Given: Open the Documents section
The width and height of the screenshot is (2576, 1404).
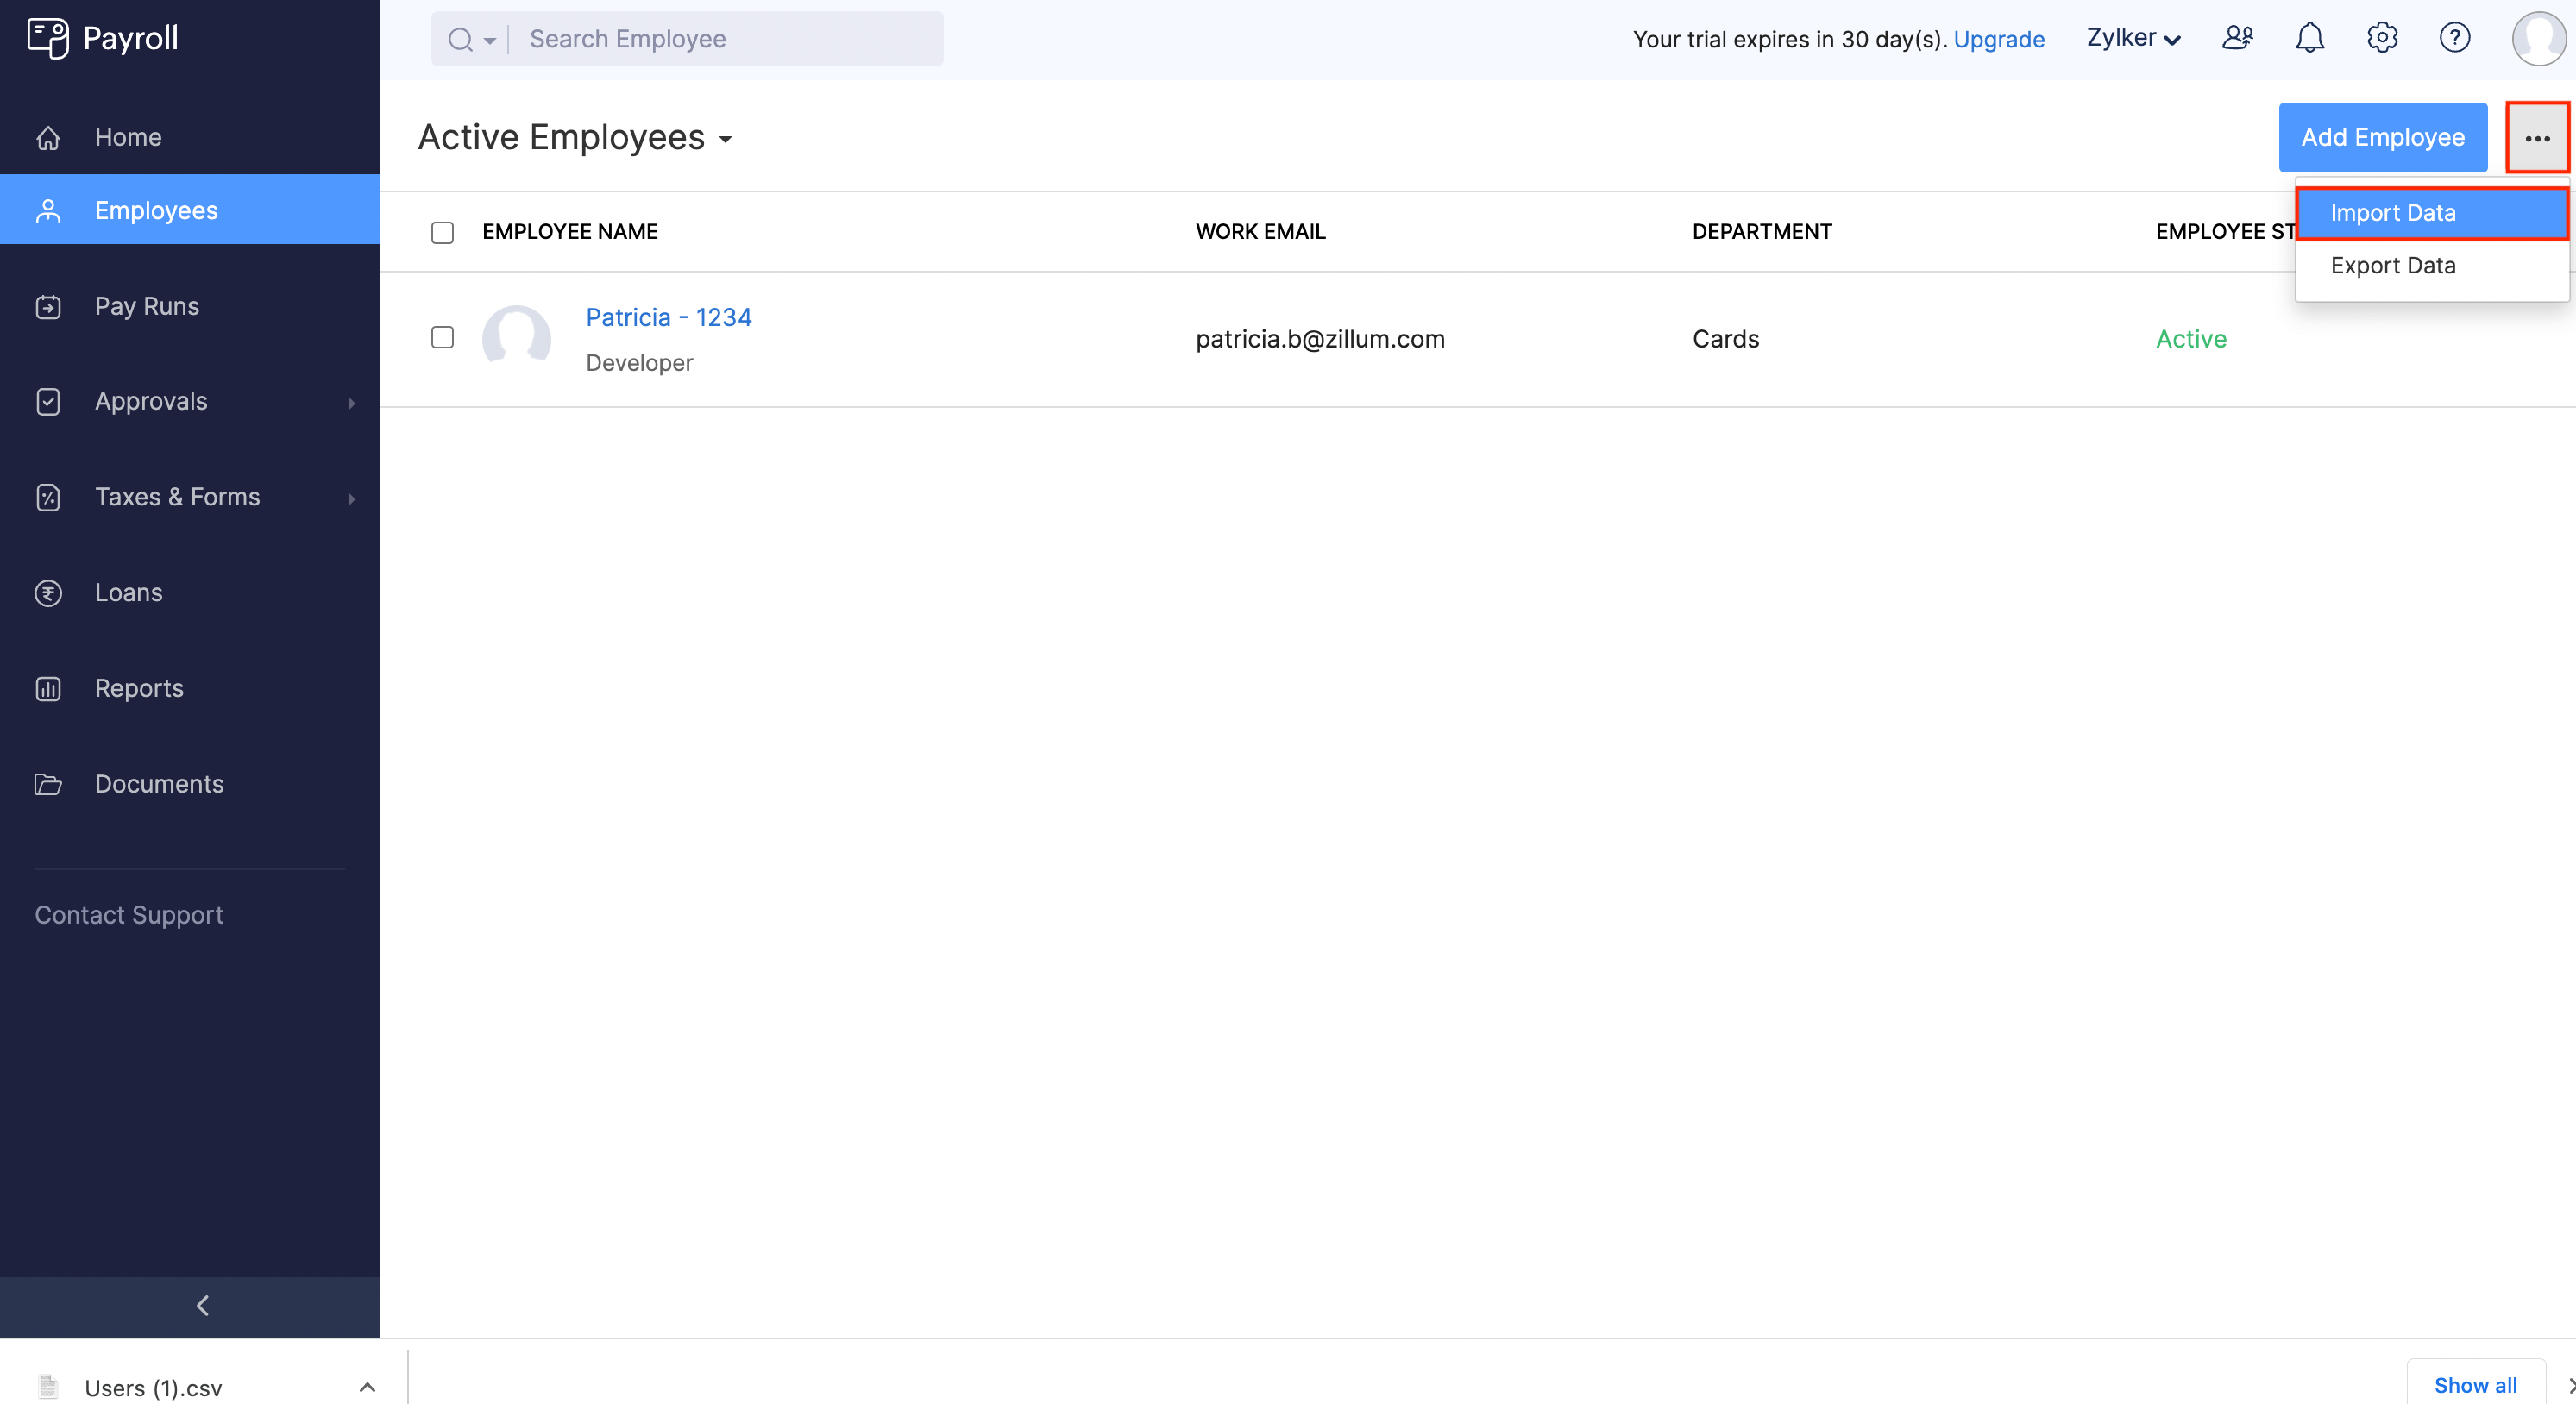Looking at the screenshot, I should [159, 784].
